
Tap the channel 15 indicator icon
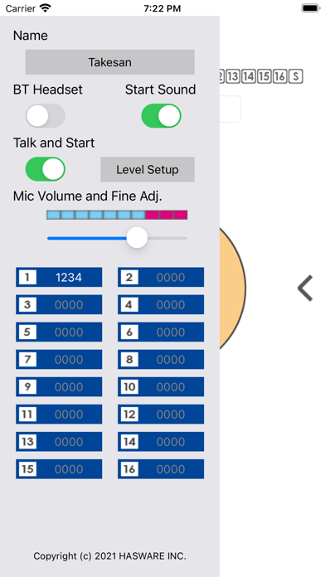tap(264, 76)
